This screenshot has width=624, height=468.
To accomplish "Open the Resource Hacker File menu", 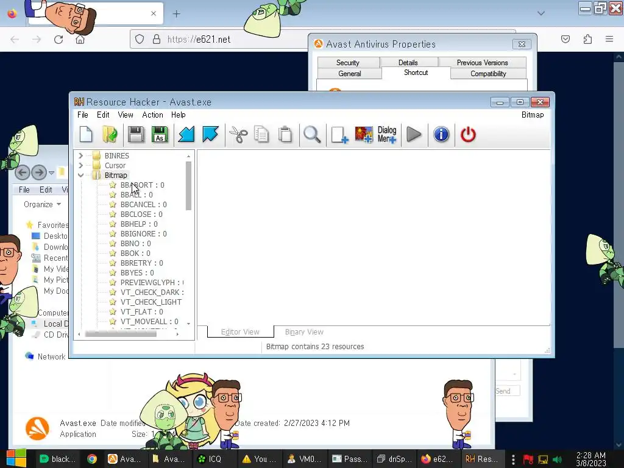I will pos(83,115).
